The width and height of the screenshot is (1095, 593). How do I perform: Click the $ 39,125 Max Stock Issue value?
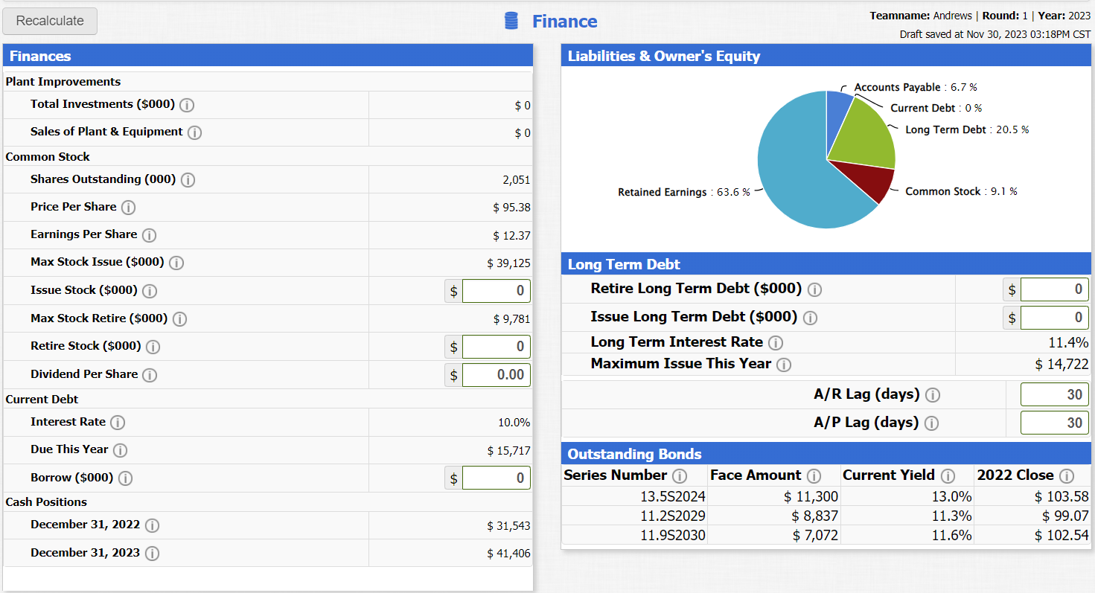pos(509,263)
